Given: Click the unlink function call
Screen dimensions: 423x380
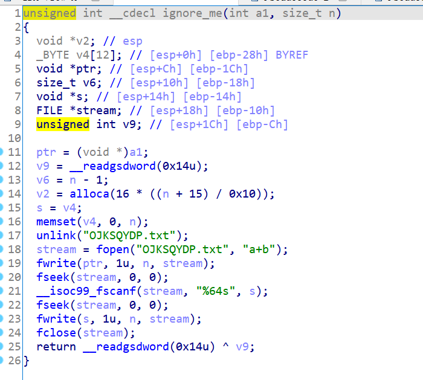Looking at the screenshot, I should coord(56,236).
